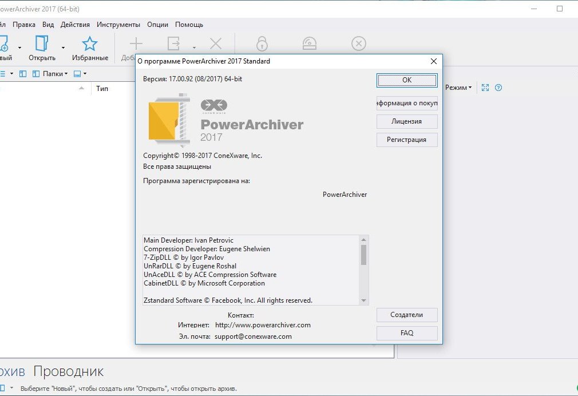
Task: Expand the status bar icon arrow
Action: [11, 388]
